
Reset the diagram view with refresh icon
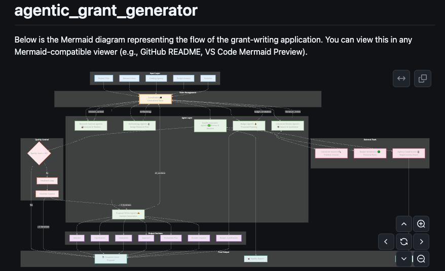tap(404, 242)
